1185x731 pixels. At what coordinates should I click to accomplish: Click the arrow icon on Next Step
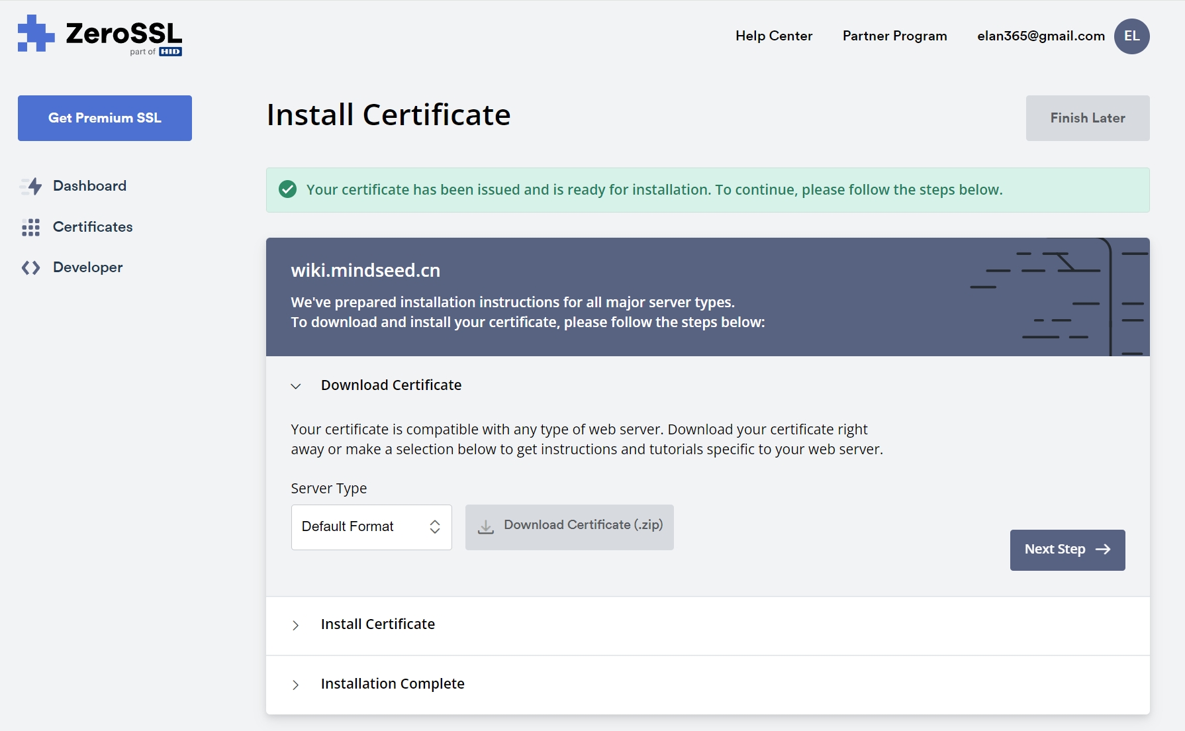coord(1103,550)
